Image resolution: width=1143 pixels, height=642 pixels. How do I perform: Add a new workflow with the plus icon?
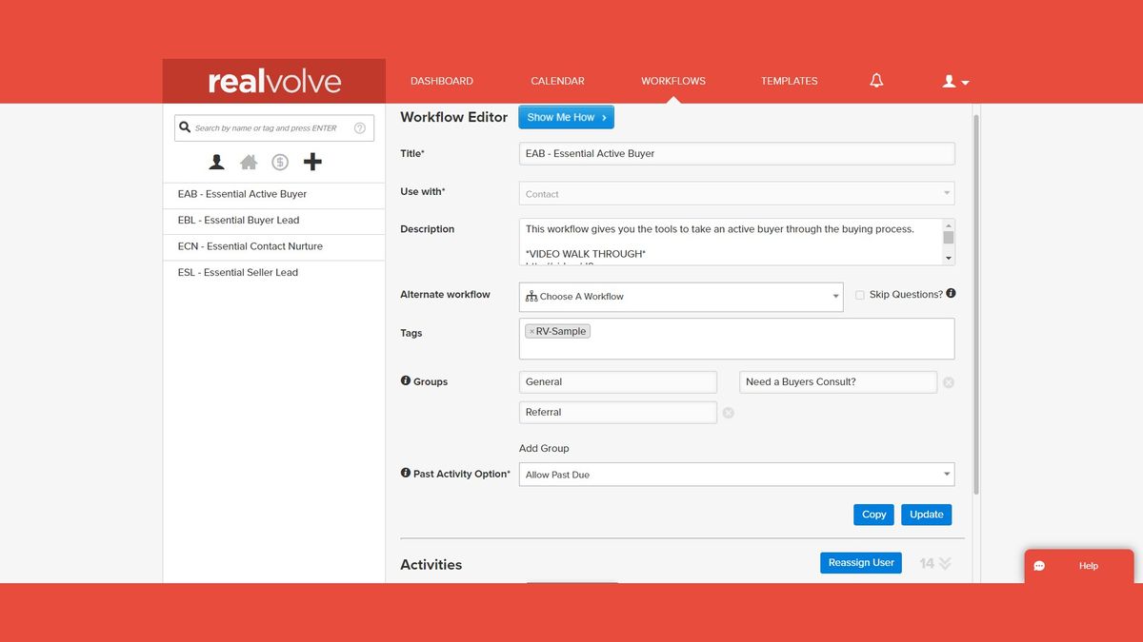point(312,161)
